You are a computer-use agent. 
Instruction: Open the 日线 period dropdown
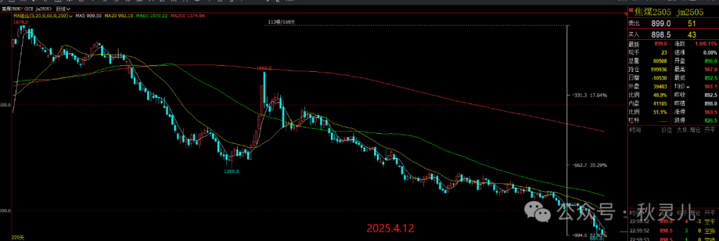(63, 9)
